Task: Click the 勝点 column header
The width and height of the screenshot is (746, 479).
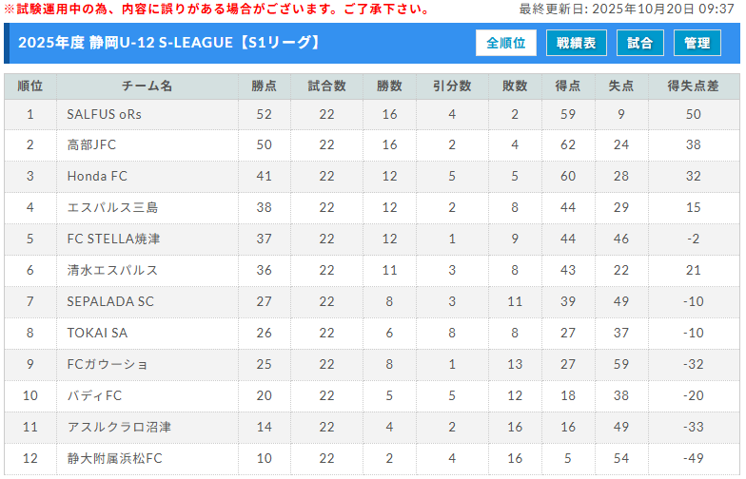Action: (265, 86)
